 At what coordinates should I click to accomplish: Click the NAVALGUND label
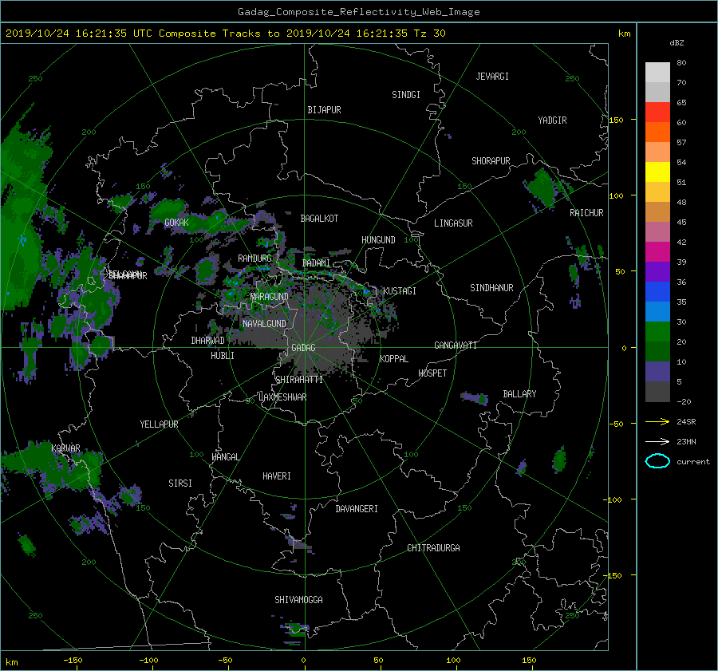coord(264,324)
